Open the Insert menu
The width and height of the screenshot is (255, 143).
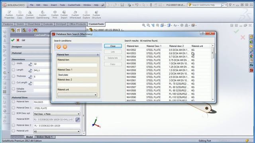pos(54,5)
